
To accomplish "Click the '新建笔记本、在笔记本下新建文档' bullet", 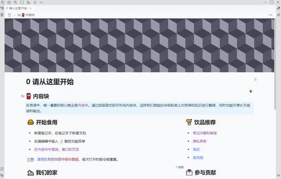I will click(60, 133).
